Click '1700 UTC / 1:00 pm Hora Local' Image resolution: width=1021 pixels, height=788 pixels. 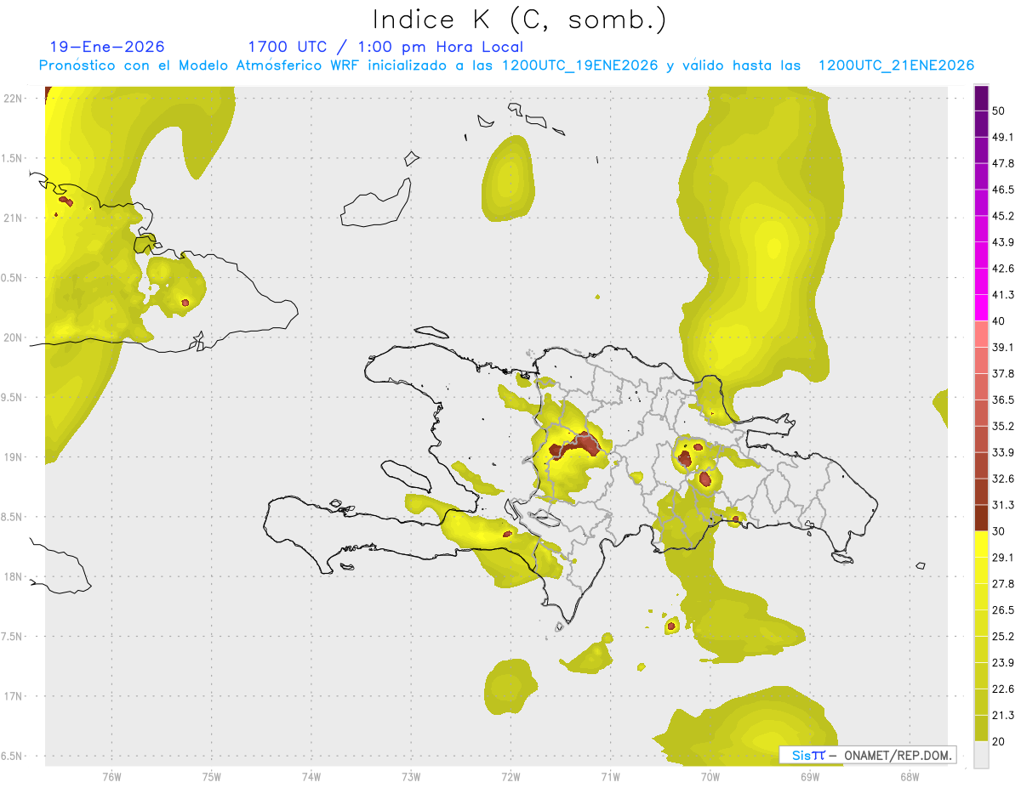pyautogui.click(x=385, y=47)
